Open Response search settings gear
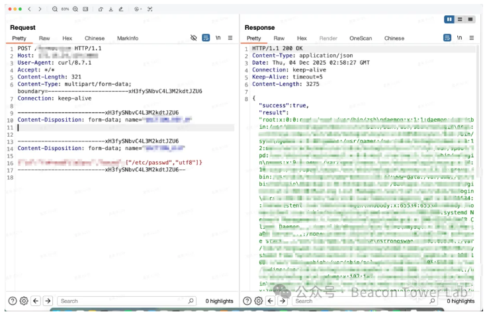 [259, 301]
